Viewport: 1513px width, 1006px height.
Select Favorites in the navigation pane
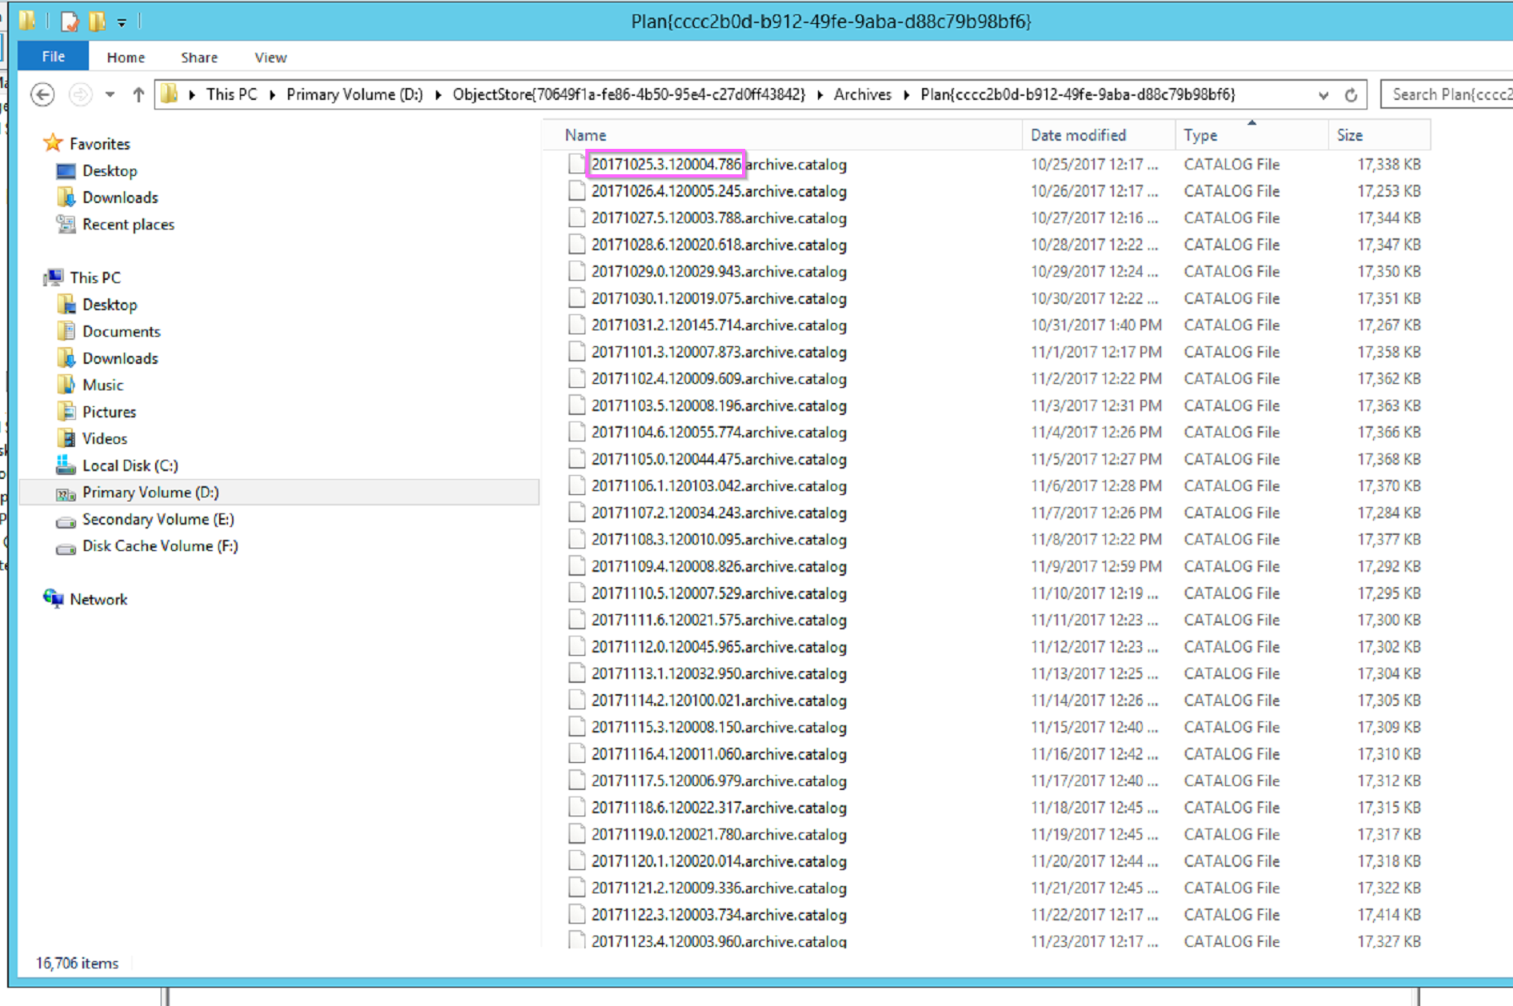[99, 144]
